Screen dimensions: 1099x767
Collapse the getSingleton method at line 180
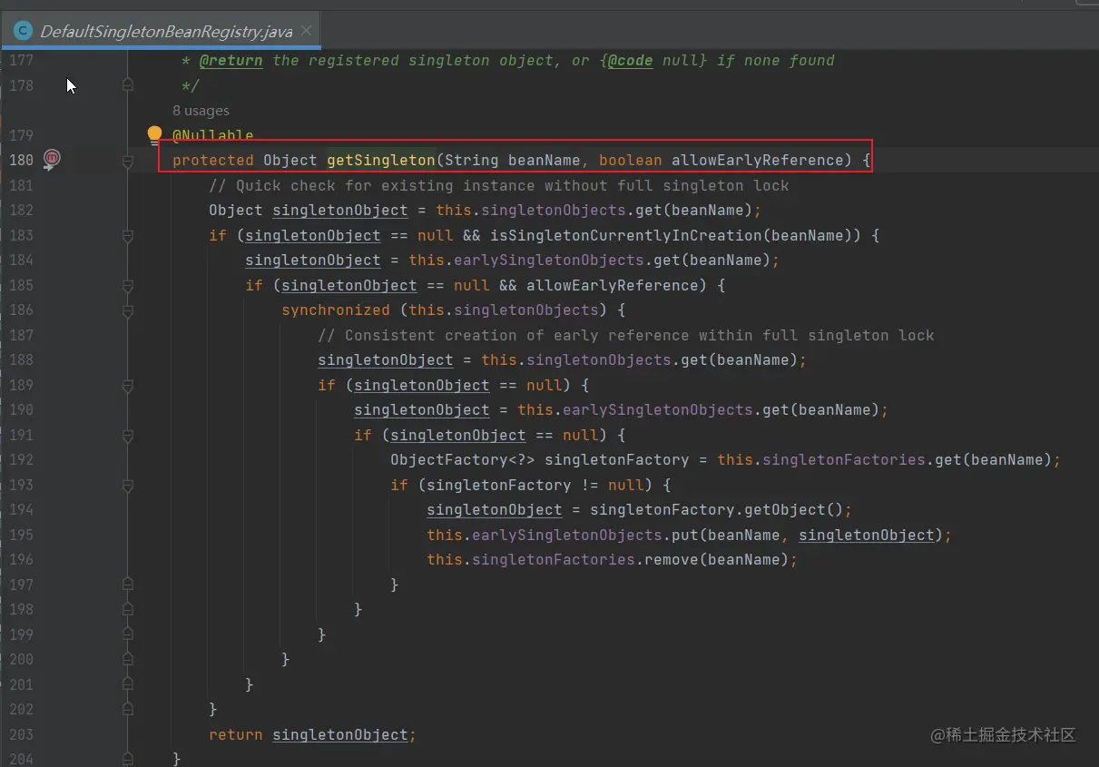point(128,161)
